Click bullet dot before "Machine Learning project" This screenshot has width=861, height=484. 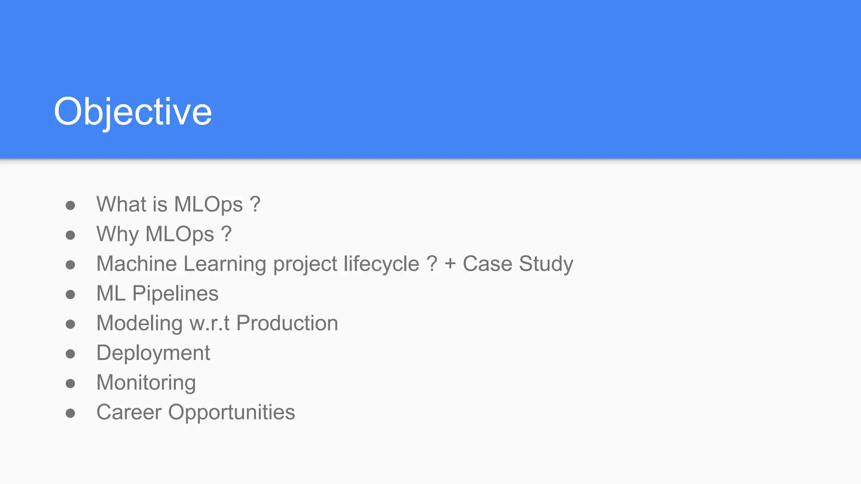click(x=70, y=265)
